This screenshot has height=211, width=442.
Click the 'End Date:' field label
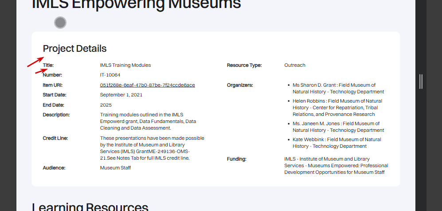[54, 105]
